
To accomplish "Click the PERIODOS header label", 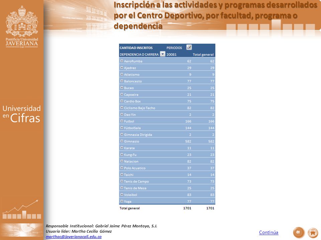I will (174, 48).
